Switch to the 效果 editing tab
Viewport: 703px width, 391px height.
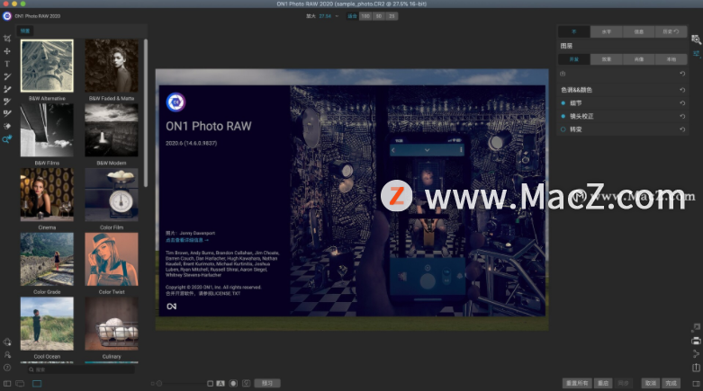tap(606, 59)
